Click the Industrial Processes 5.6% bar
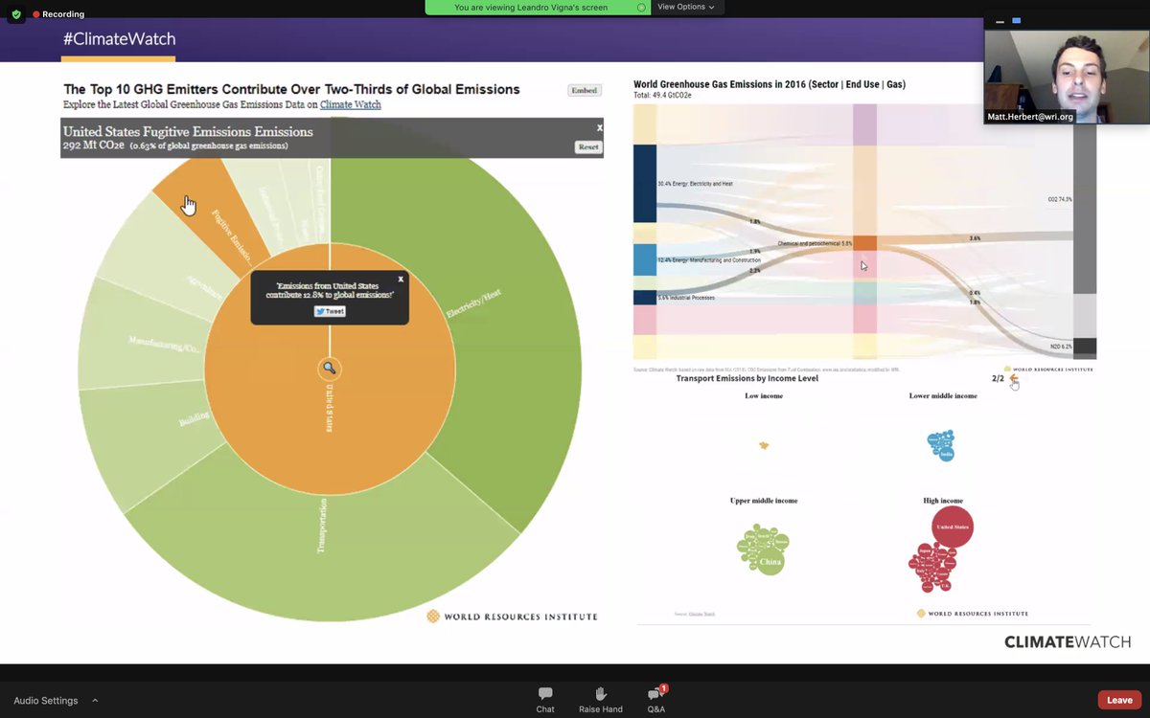This screenshot has height=718, width=1150. [645, 298]
